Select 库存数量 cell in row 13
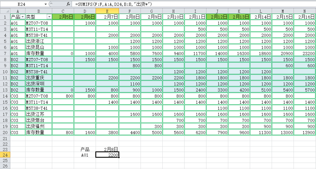This screenshot has height=169, width=316. point(39,90)
